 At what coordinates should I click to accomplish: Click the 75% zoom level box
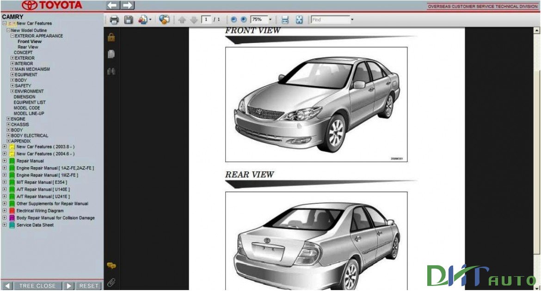coord(259,20)
